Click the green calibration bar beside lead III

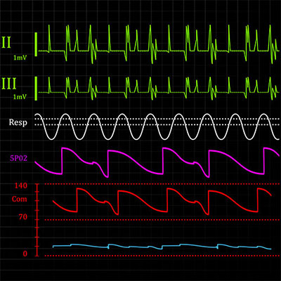pos(36,89)
